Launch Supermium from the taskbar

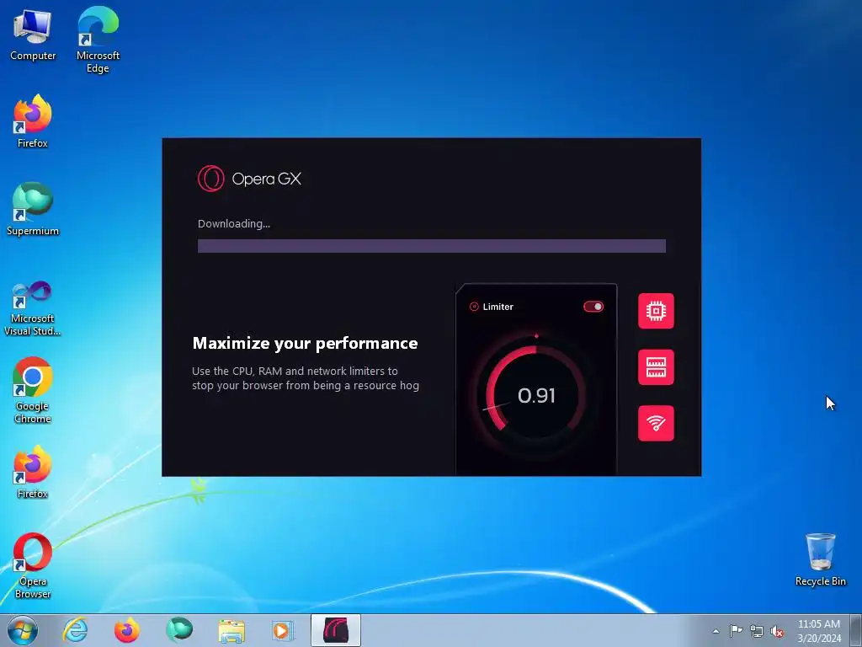click(x=179, y=630)
